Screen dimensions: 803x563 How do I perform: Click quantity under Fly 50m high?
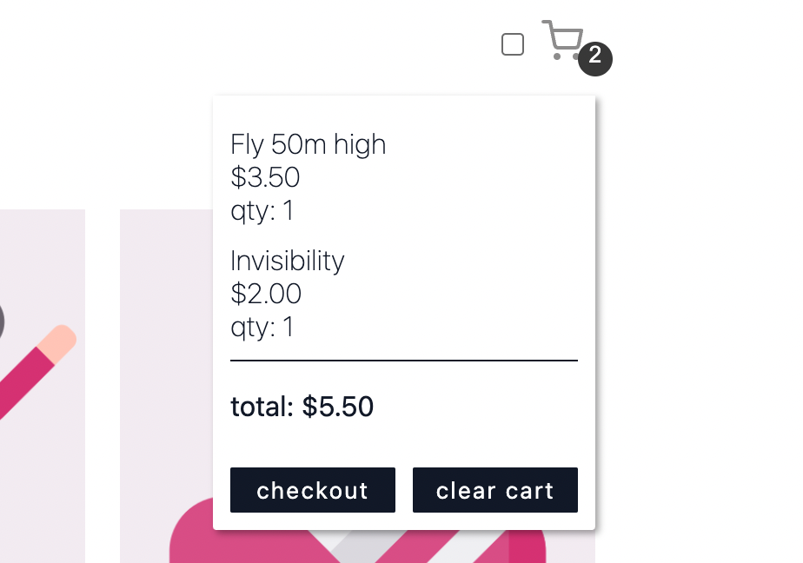tap(262, 210)
